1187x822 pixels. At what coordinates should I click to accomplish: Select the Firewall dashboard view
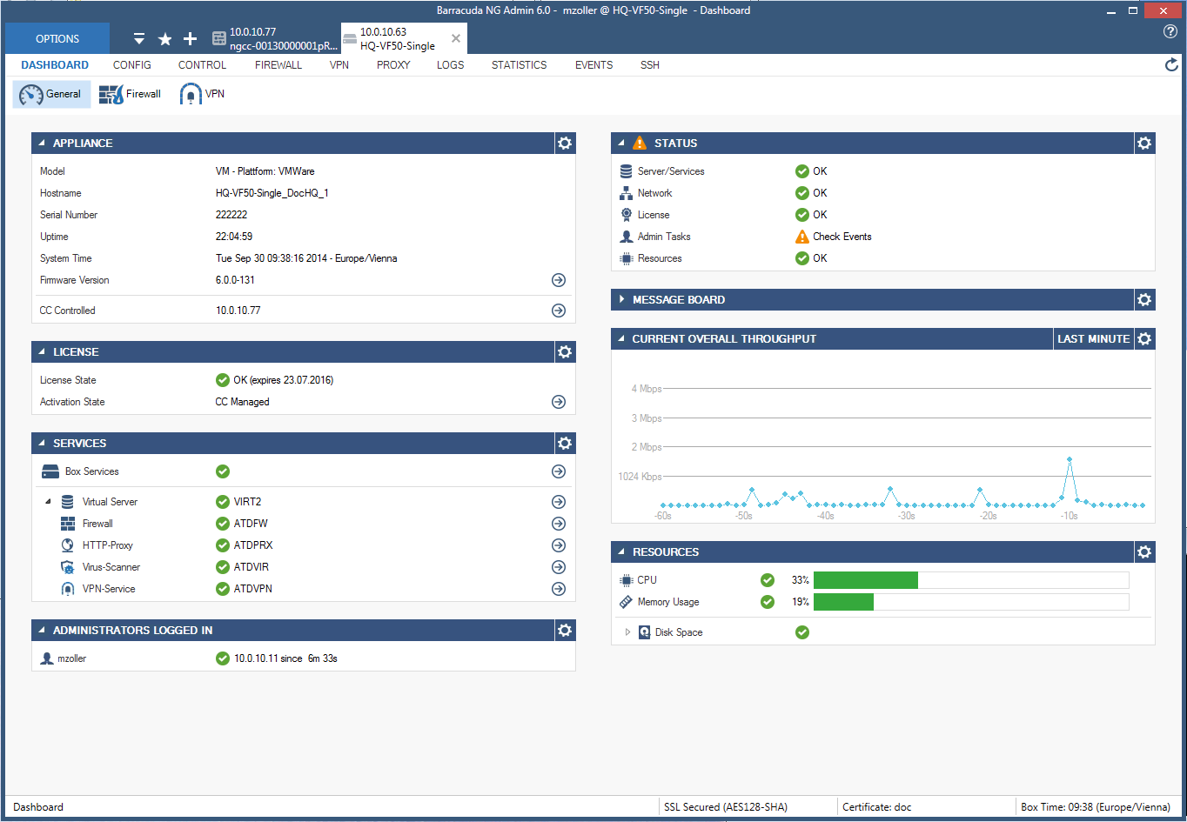coord(130,94)
